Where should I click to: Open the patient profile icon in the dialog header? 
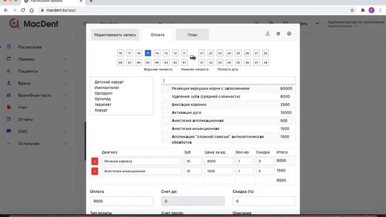[267, 34]
